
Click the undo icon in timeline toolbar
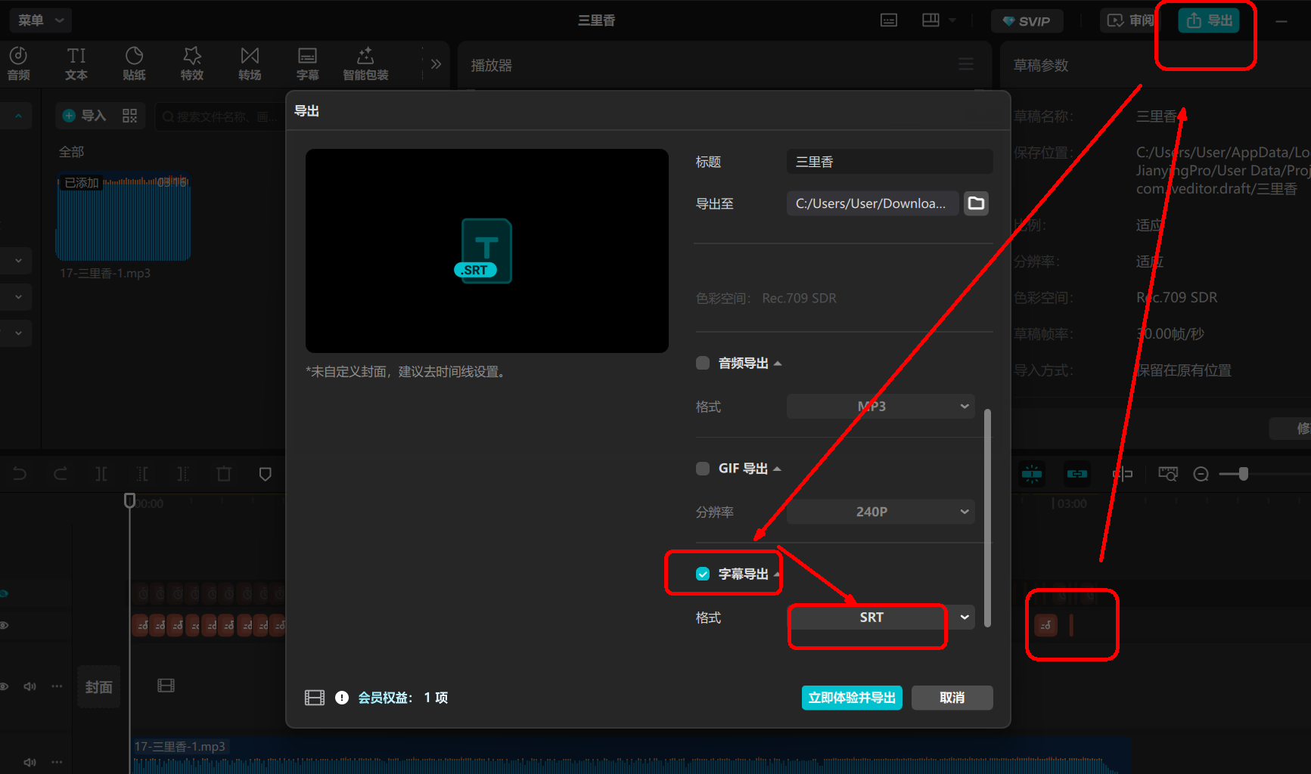point(20,474)
